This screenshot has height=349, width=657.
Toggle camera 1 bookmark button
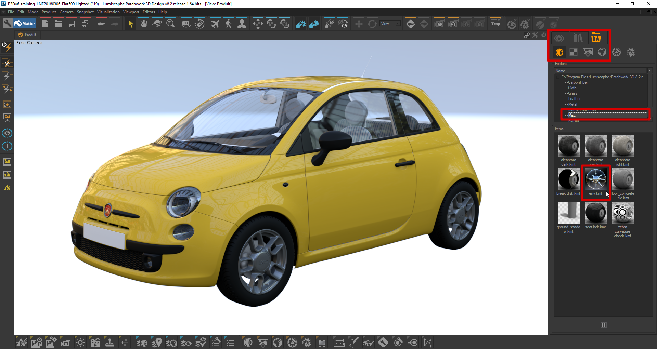click(439, 24)
